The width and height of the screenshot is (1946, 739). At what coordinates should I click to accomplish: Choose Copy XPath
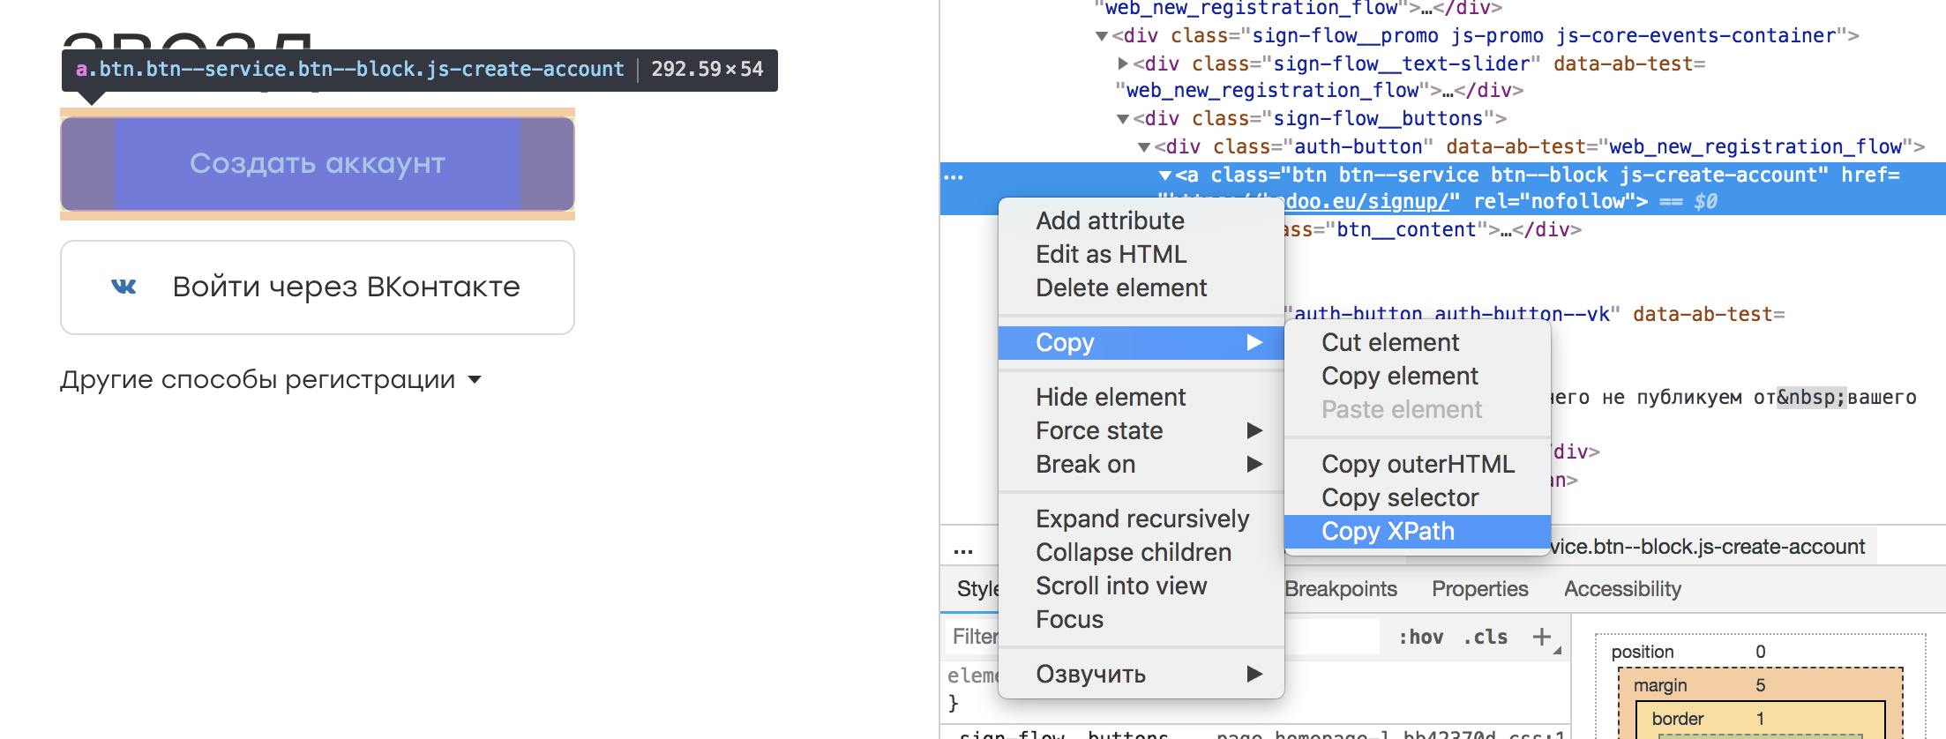1418,531
